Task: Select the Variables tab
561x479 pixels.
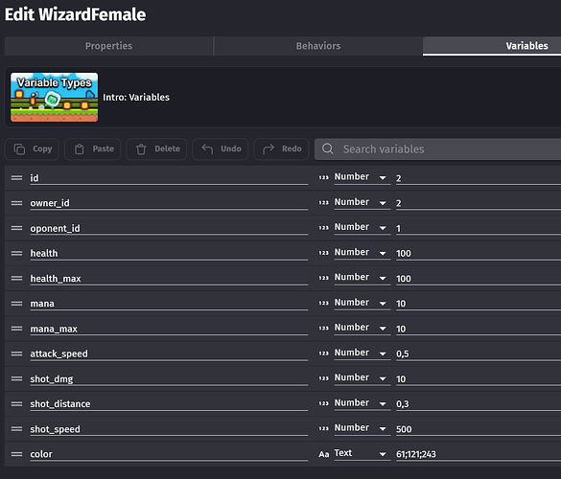Action: pyautogui.click(x=492, y=46)
